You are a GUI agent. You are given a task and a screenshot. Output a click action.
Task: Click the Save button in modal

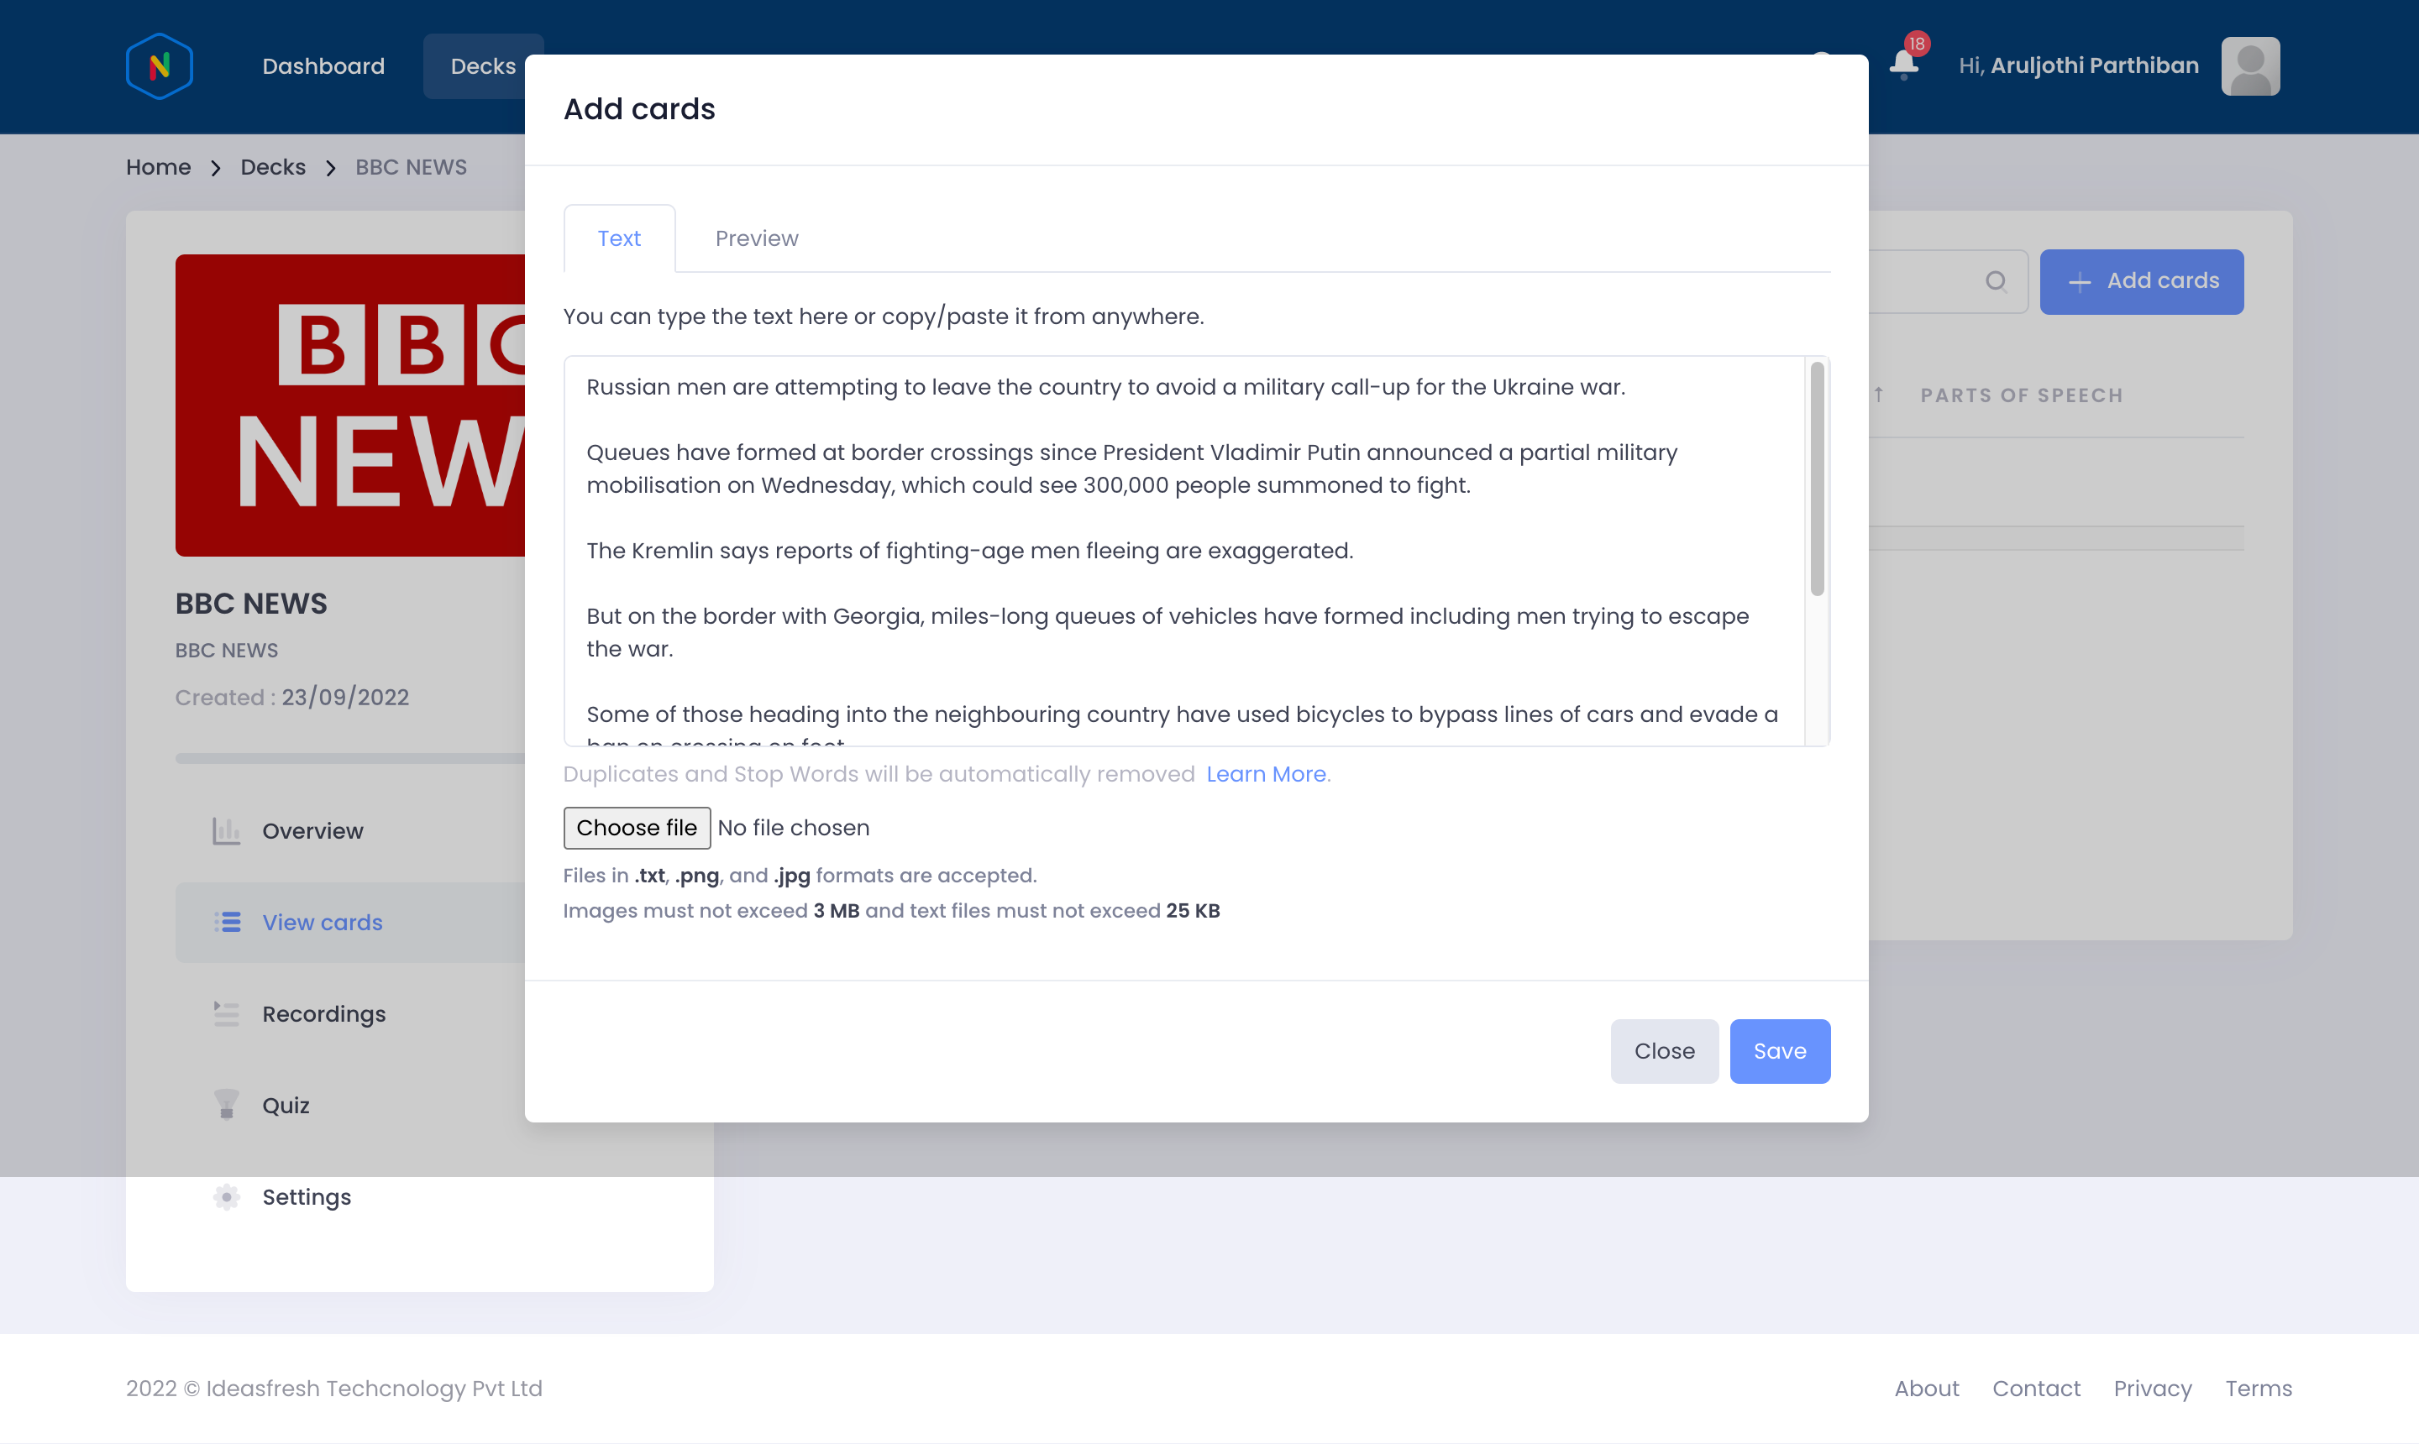pyautogui.click(x=1780, y=1050)
